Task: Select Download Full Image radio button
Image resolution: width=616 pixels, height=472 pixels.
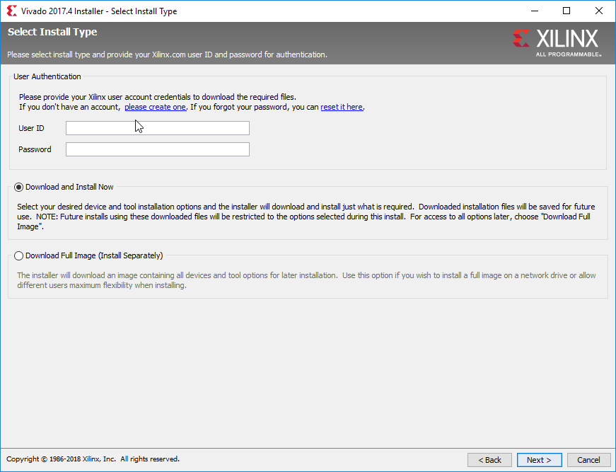Action: [18, 256]
